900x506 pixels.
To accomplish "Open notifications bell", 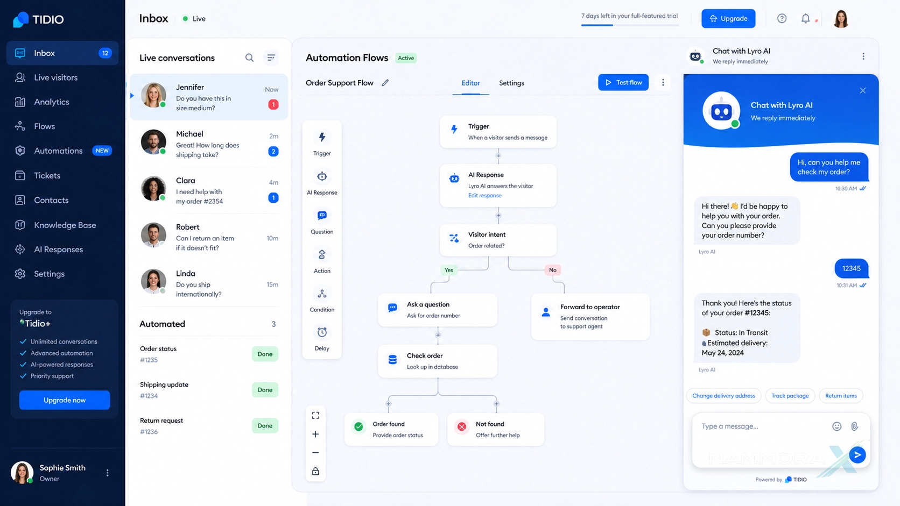I will [805, 18].
